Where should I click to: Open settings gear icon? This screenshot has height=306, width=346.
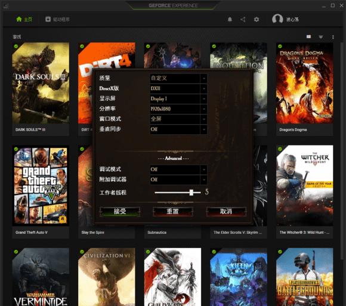(x=256, y=20)
